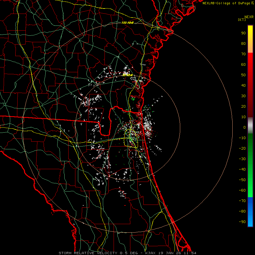Click the -60 value on velocity scale

242,190
